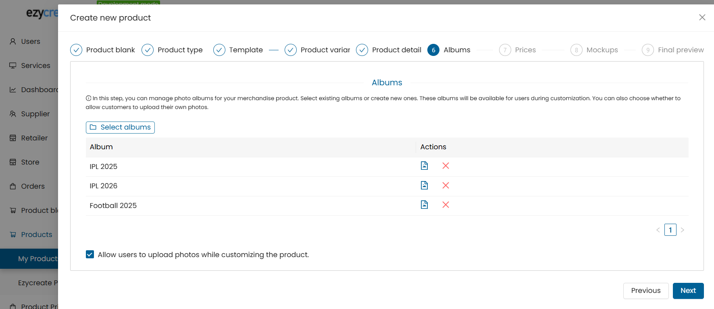Click the Select albums button

coord(120,127)
